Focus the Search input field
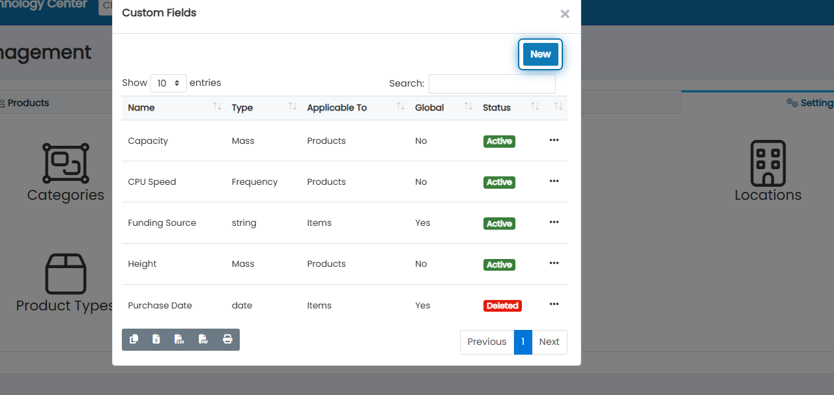Image resolution: width=834 pixels, height=395 pixels. tap(492, 83)
